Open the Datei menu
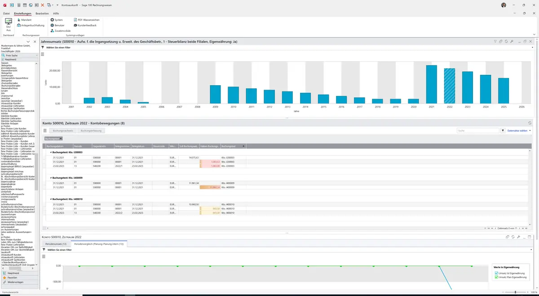Screen dimensions: 539x296 [6, 13]
